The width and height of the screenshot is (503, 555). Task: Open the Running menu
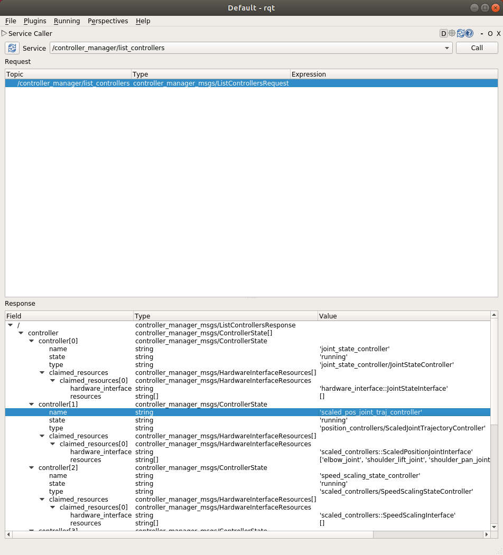point(67,21)
